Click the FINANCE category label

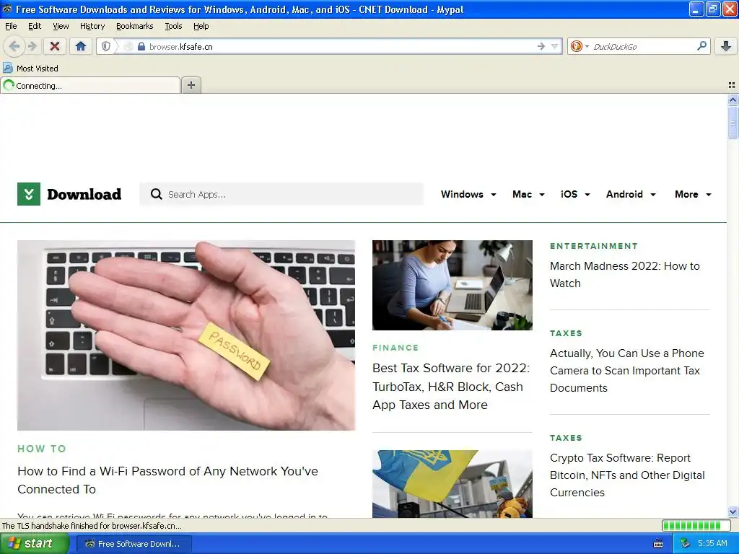pyautogui.click(x=395, y=348)
